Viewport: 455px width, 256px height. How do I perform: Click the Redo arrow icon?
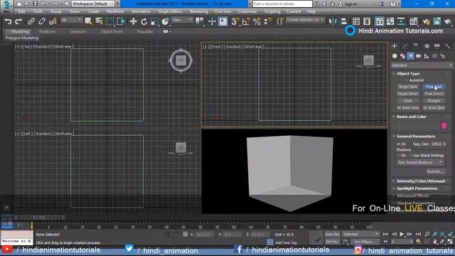(18, 21)
